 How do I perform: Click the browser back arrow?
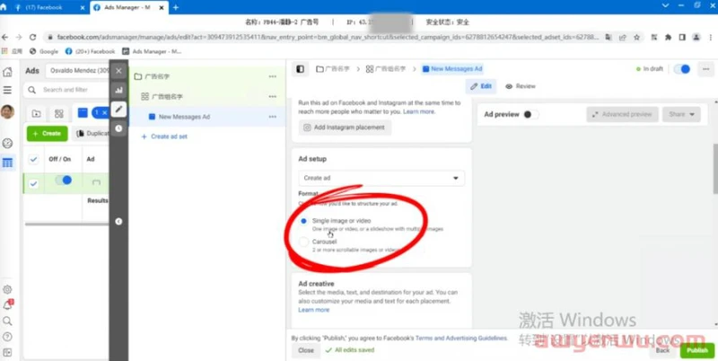click(x=5, y=37)
